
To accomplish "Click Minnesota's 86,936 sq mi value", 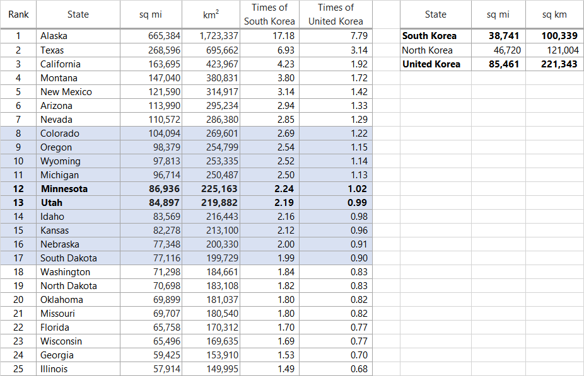I will (x=151, y=189).
